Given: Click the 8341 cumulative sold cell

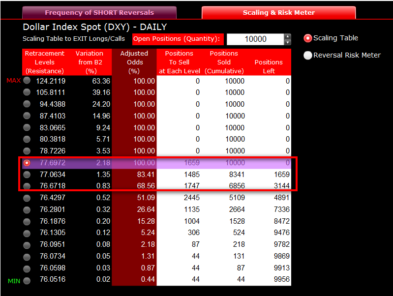Looking at the screenshot, I should pyautogui.click(x=237, y=175).
